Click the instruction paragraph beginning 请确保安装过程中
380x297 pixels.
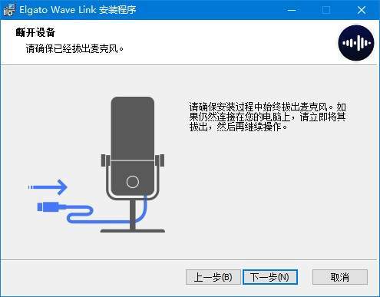(267, 117)
